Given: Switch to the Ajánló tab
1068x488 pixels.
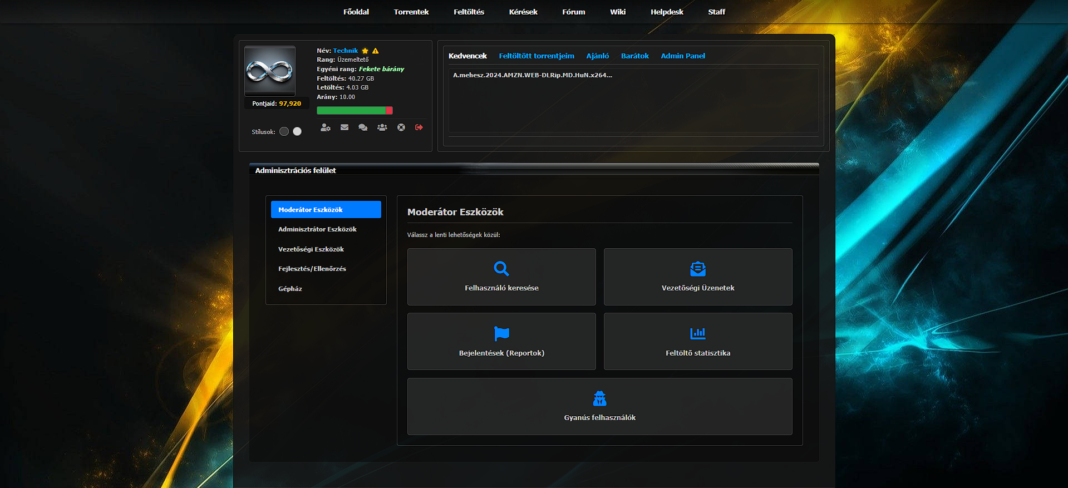Looking at the screenshot, I should [598, 56].
